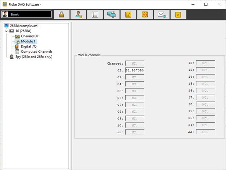Click the Changed value field

(135, 63)
